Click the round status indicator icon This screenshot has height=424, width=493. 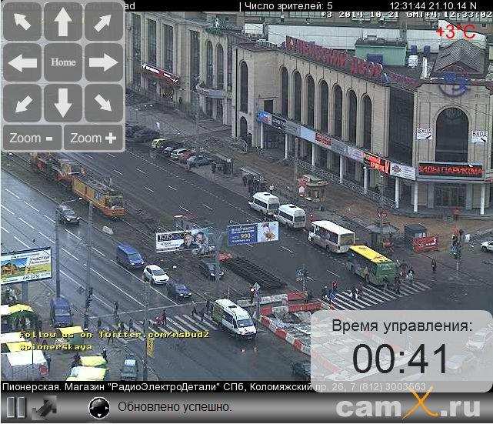click(99, 408)
